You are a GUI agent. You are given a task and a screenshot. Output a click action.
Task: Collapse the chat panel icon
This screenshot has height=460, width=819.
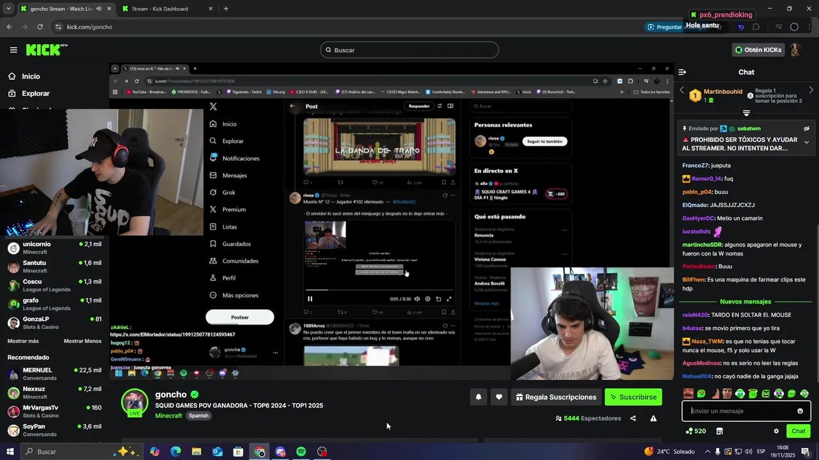pos(682,72)
